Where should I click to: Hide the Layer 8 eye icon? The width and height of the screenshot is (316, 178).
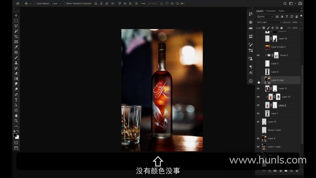point(258,138)
